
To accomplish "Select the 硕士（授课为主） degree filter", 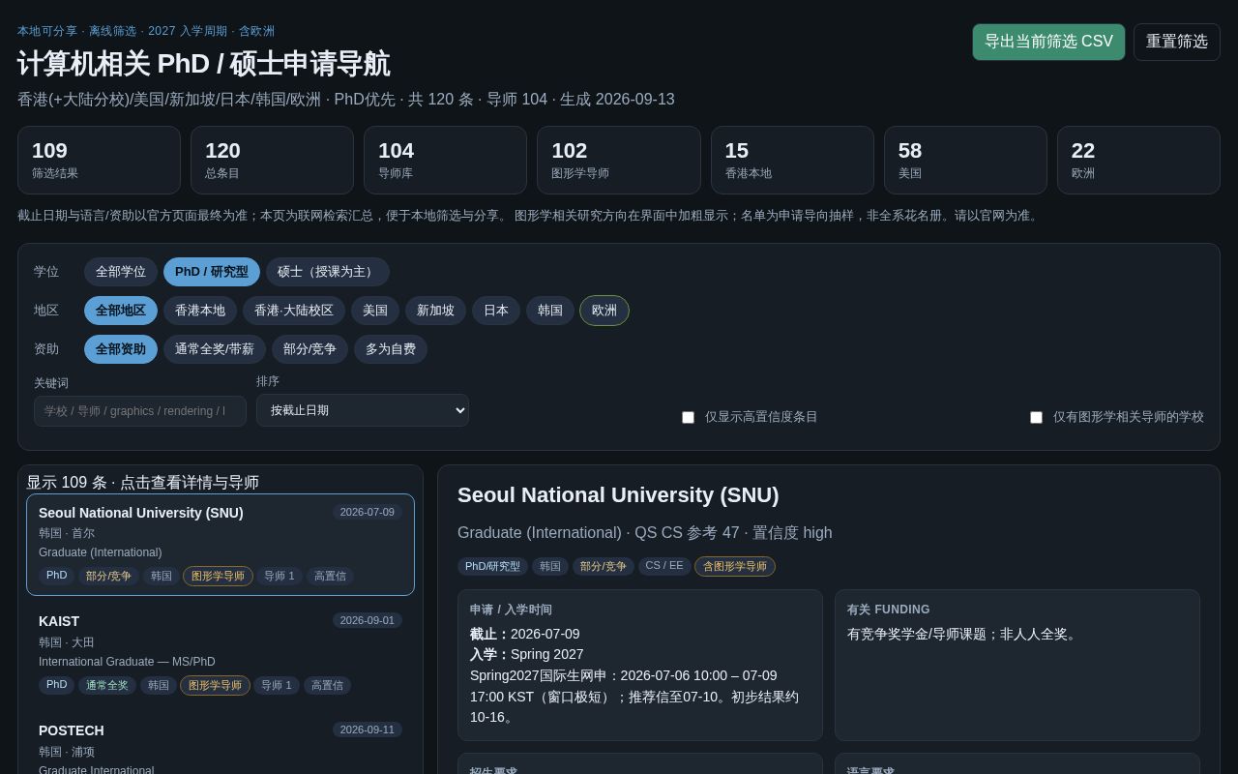I will coord(328,272).
